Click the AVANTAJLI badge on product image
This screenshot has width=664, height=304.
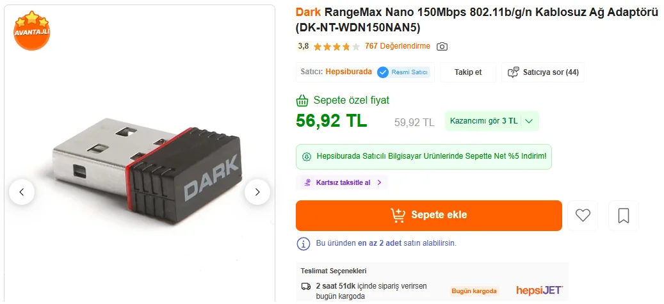tap(32, 31)
